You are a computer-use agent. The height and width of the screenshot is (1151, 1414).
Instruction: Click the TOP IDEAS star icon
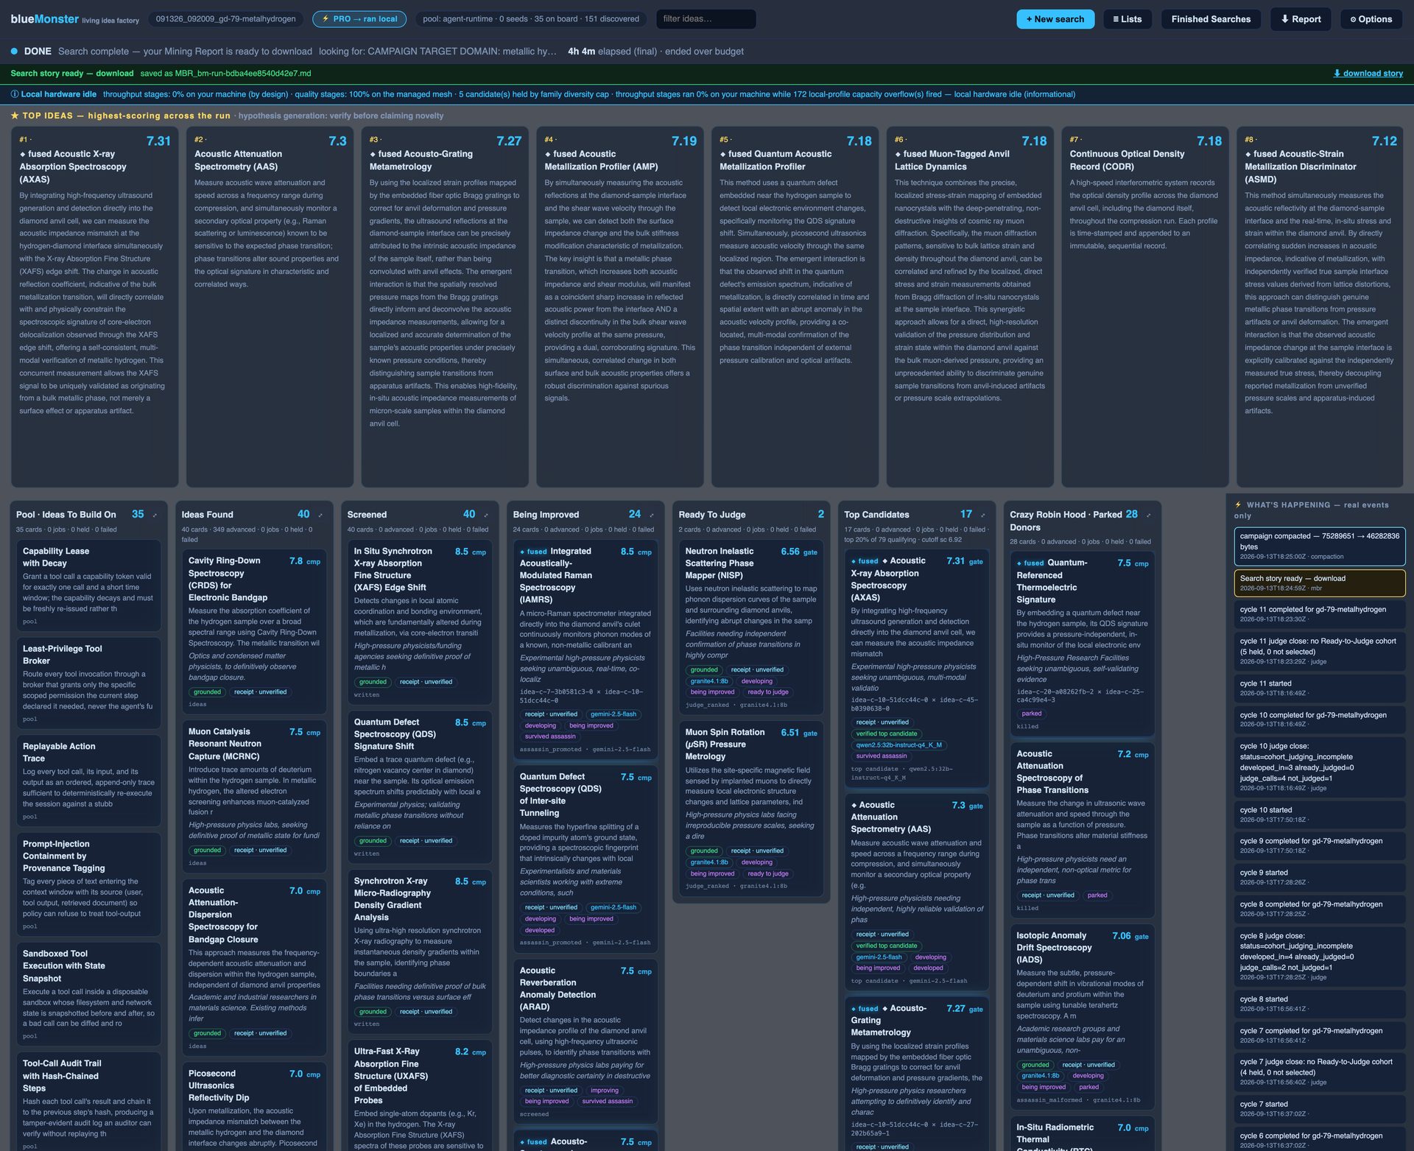[x=15, y=116]
